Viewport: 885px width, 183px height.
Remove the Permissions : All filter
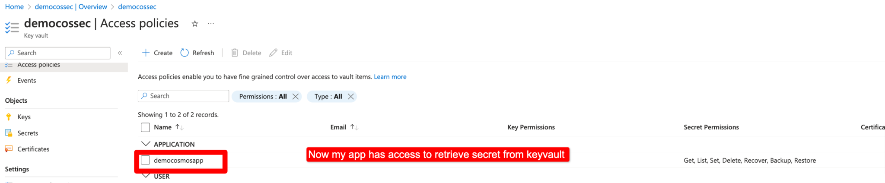296,97
